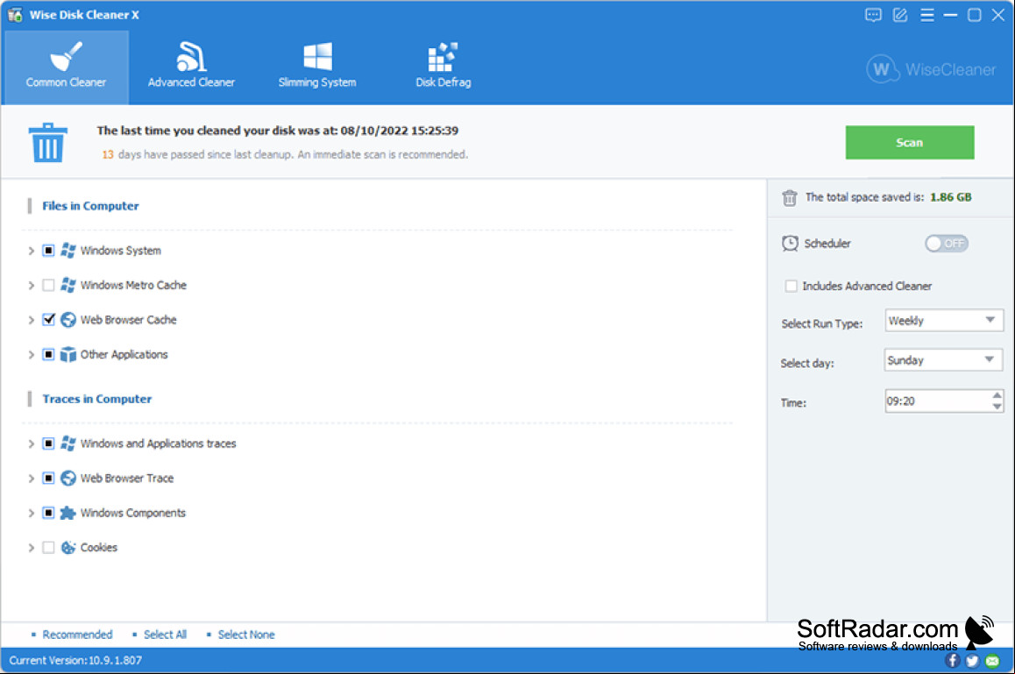Click the edit/skin icon in title bar
Screen dimensions: 1015x674
(900, 15)
